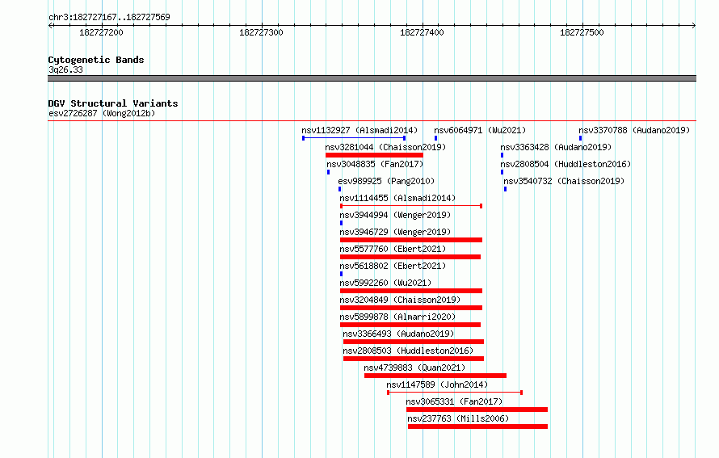Select red bar beneath nsv3065331

point(477,410)
